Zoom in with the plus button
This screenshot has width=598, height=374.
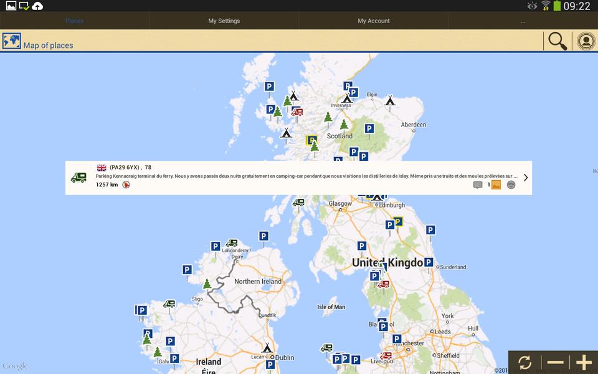pyautogui.click(x=583, y=362)
